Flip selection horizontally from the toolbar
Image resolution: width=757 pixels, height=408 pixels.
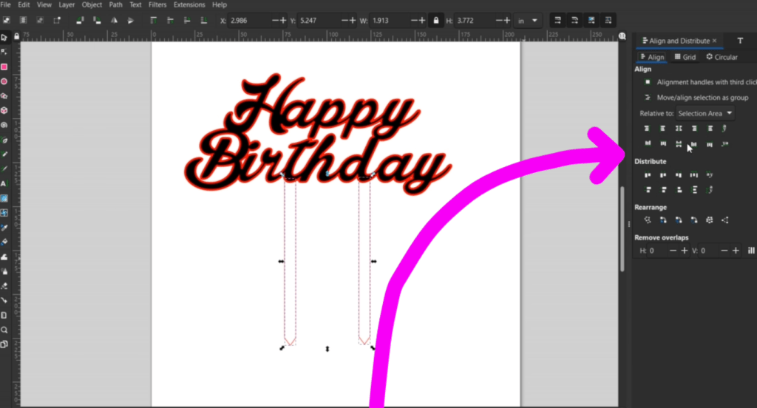112,21
